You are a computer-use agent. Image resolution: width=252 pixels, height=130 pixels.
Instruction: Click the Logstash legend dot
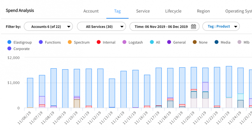[124, 42]
